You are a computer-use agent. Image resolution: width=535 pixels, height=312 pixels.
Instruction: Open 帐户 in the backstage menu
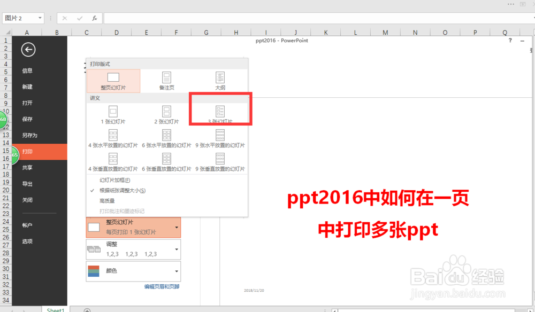tap(27, 225)
